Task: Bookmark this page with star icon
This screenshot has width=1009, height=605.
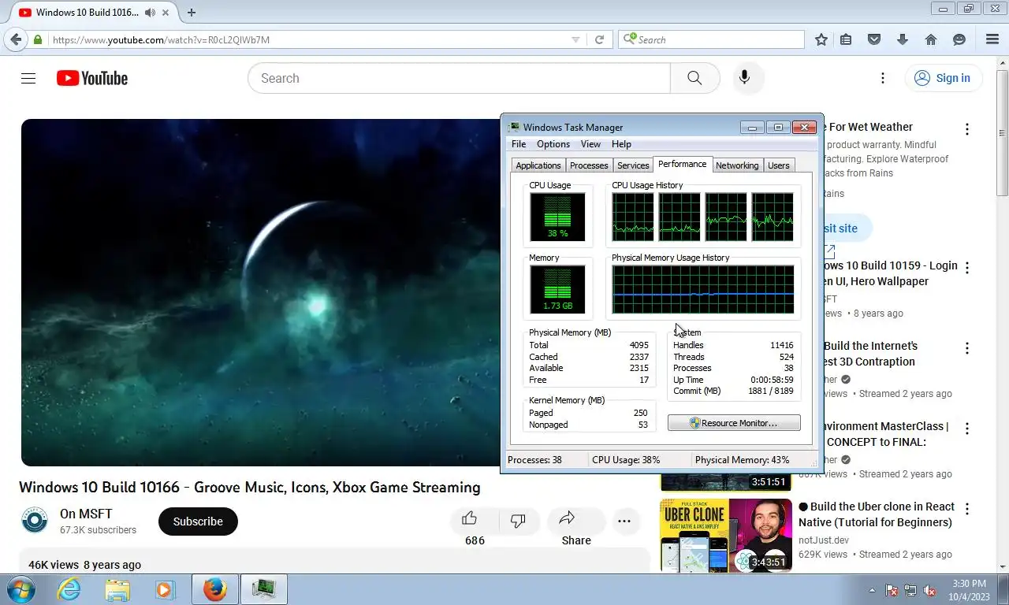Action: pos(821,39)
